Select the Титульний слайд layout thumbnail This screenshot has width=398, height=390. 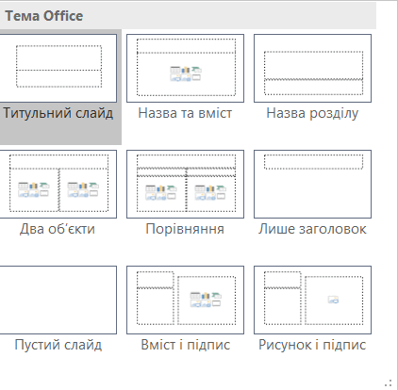(58, 68)
